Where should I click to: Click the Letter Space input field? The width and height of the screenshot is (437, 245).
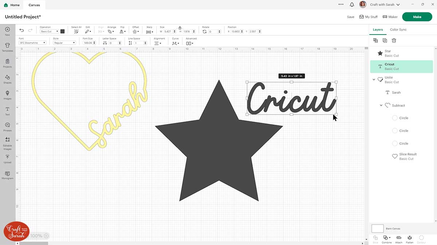click(113, 43)
